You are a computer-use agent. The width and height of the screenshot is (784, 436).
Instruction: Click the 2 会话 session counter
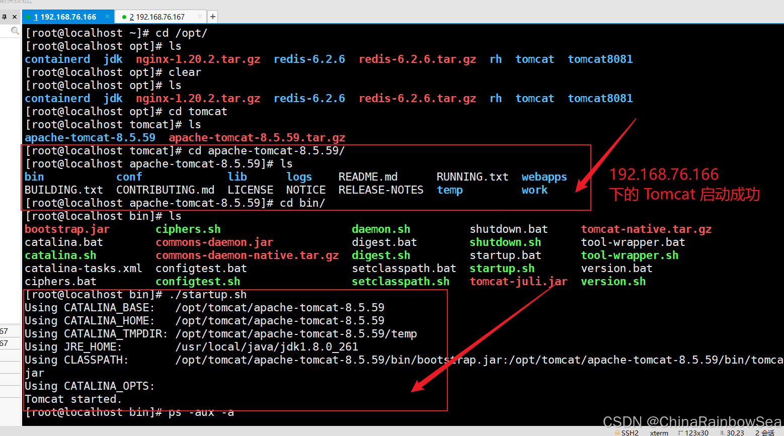pyautogui.click(x=766, y=432)
